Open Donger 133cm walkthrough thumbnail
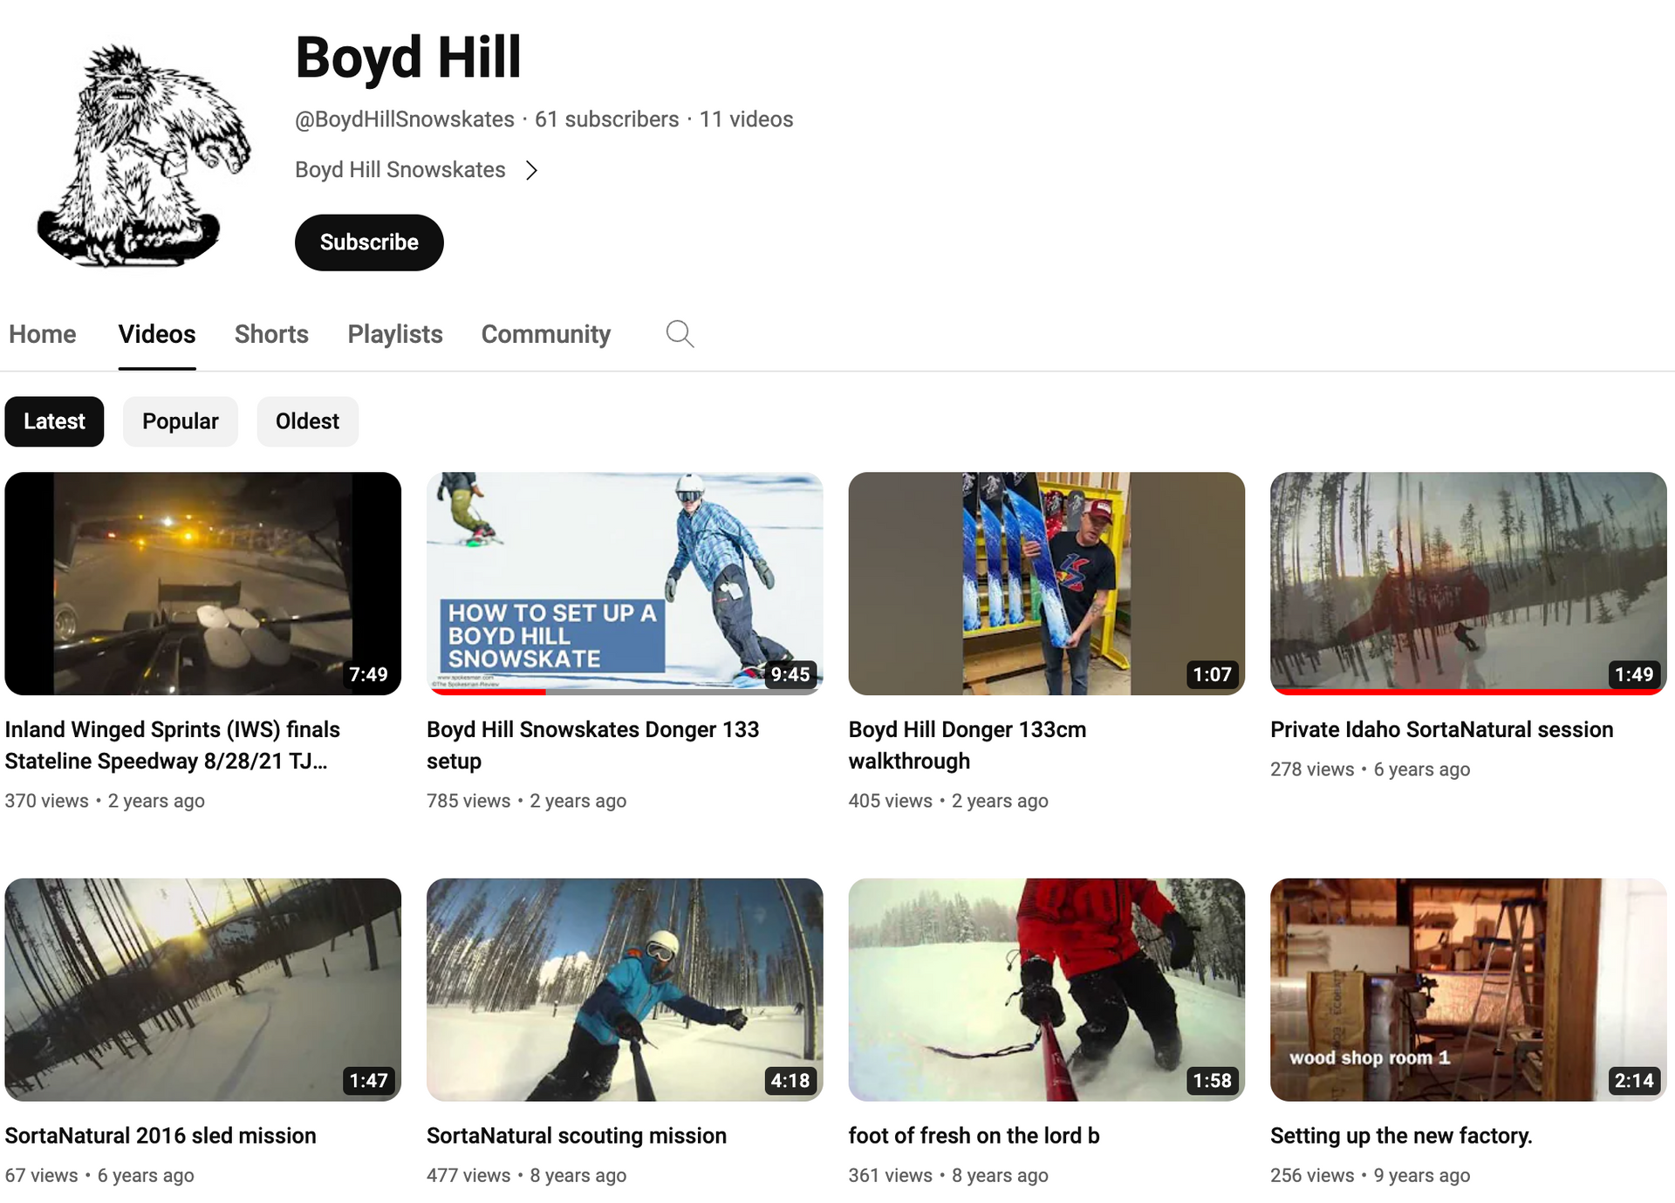Image resolution: width=1675 pixels, height=1203 pixels. point(1047,584)
